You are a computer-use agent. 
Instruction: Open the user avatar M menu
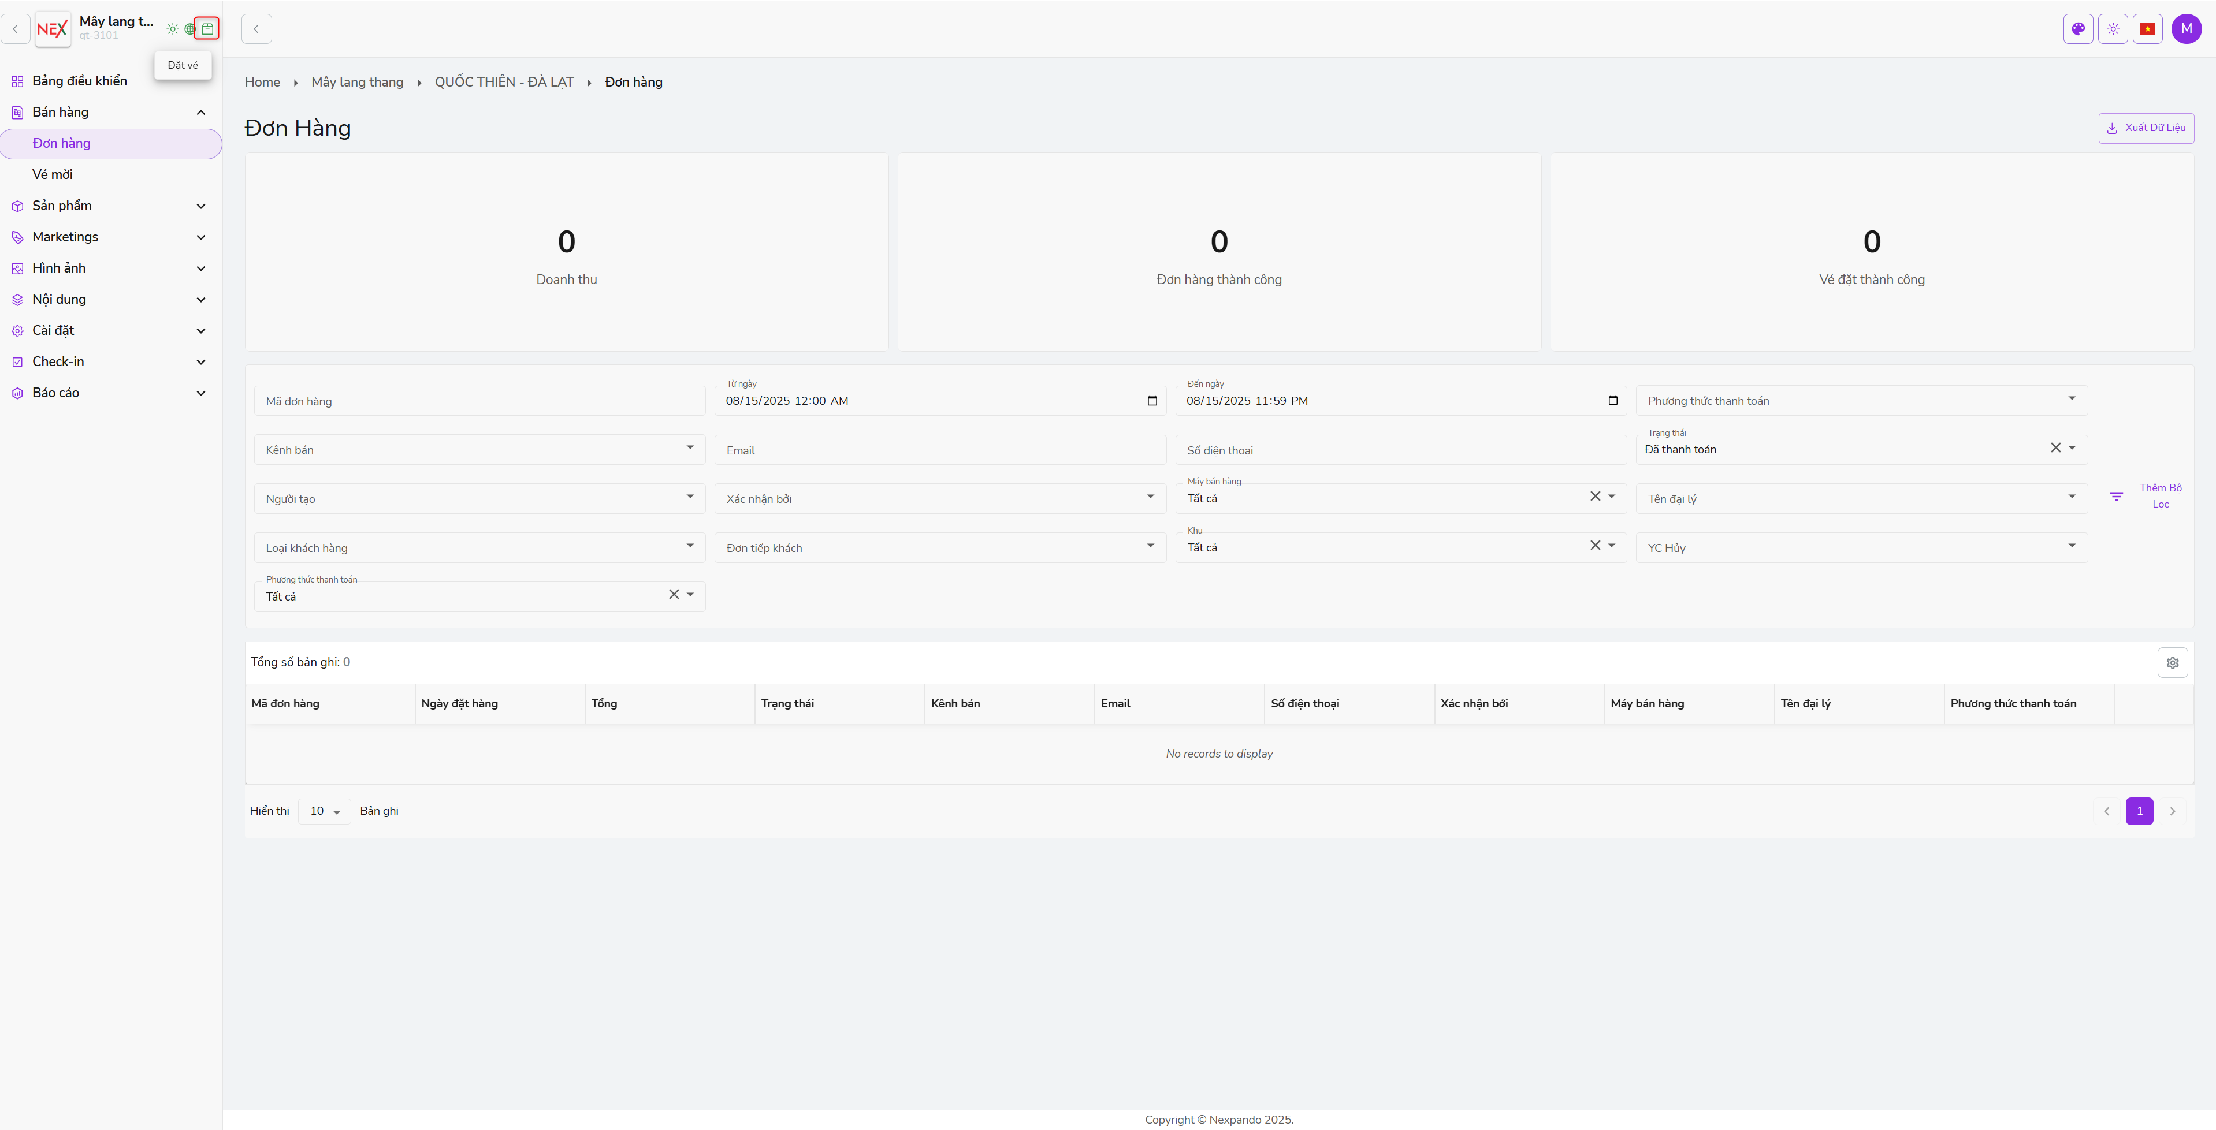coord(2186,28)
